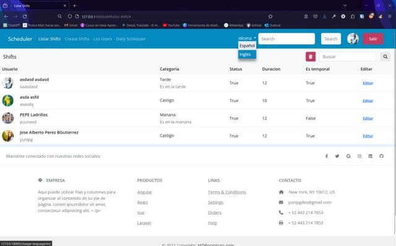396x246 pixels.
Task: Go to Listar Shifts nav item
Action: pos(49,39)
